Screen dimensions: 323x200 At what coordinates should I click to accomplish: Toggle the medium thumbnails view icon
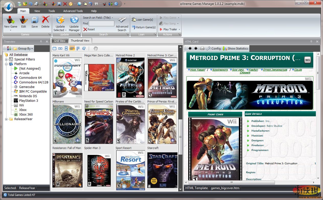click(x=72, y=48)
